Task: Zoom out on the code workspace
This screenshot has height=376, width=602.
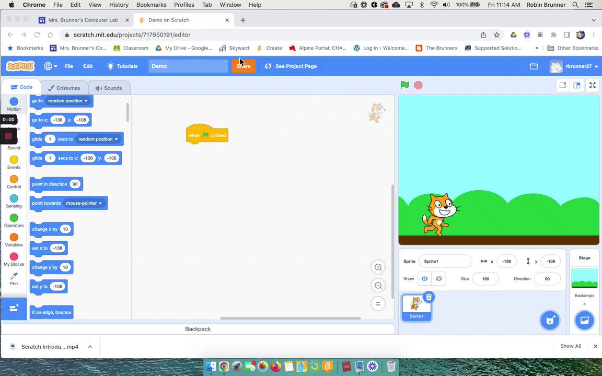Action: tap(378, 286)
